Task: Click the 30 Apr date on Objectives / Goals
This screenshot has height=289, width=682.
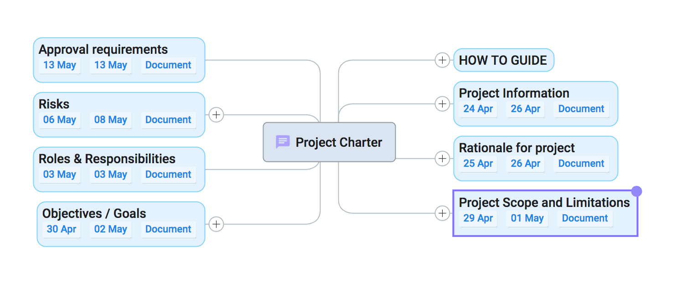Action: coord(61,229)
